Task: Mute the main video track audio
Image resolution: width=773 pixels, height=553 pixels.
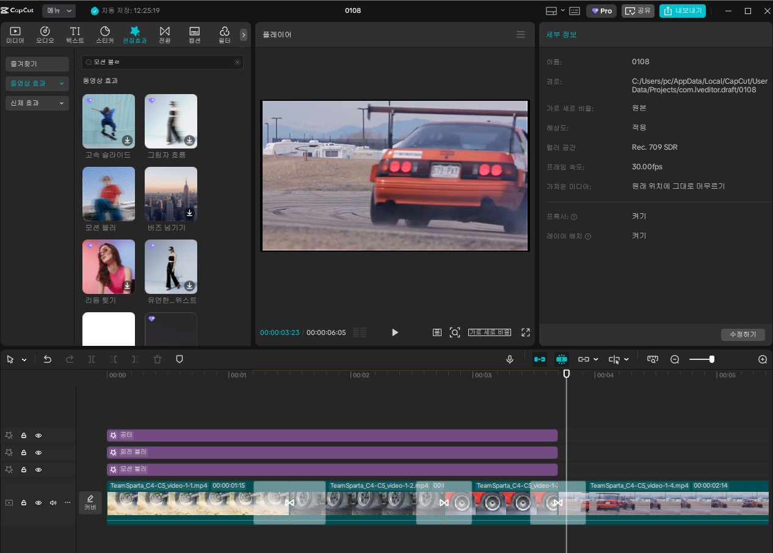Action: click(x=53, y=503)
